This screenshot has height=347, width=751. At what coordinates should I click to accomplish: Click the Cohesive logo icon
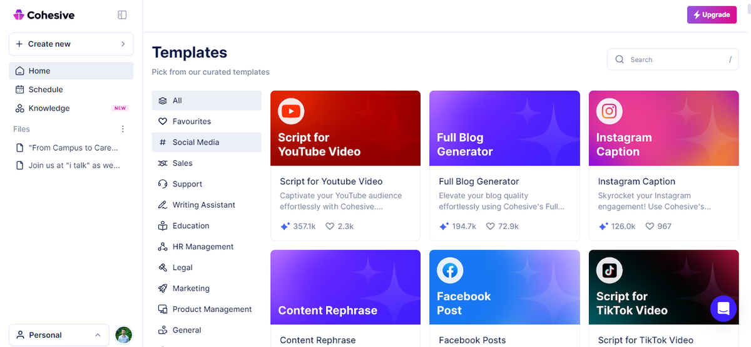point(19,15)
